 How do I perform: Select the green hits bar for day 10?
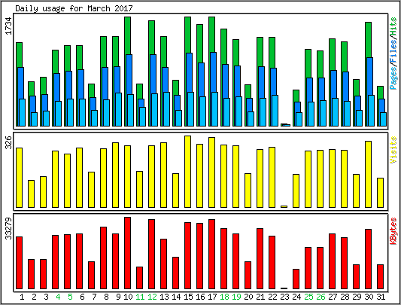(x=128, y=35)
